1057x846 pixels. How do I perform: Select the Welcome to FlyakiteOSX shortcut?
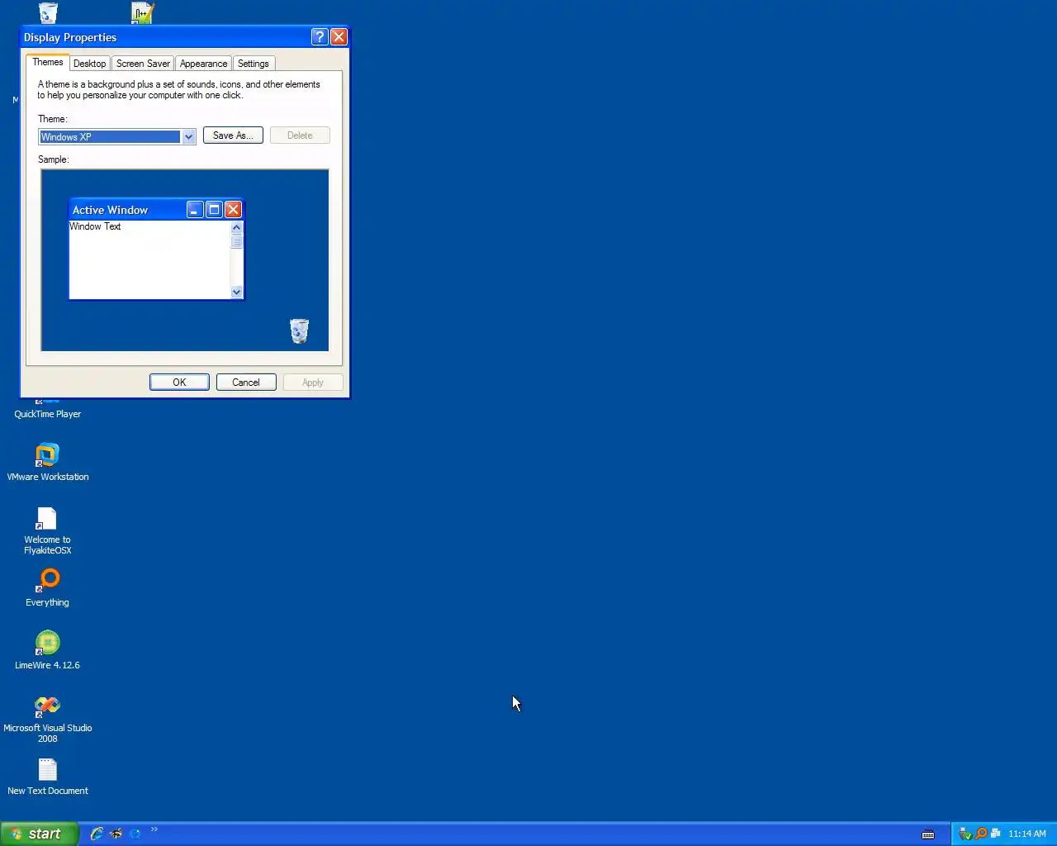(46, 518)
